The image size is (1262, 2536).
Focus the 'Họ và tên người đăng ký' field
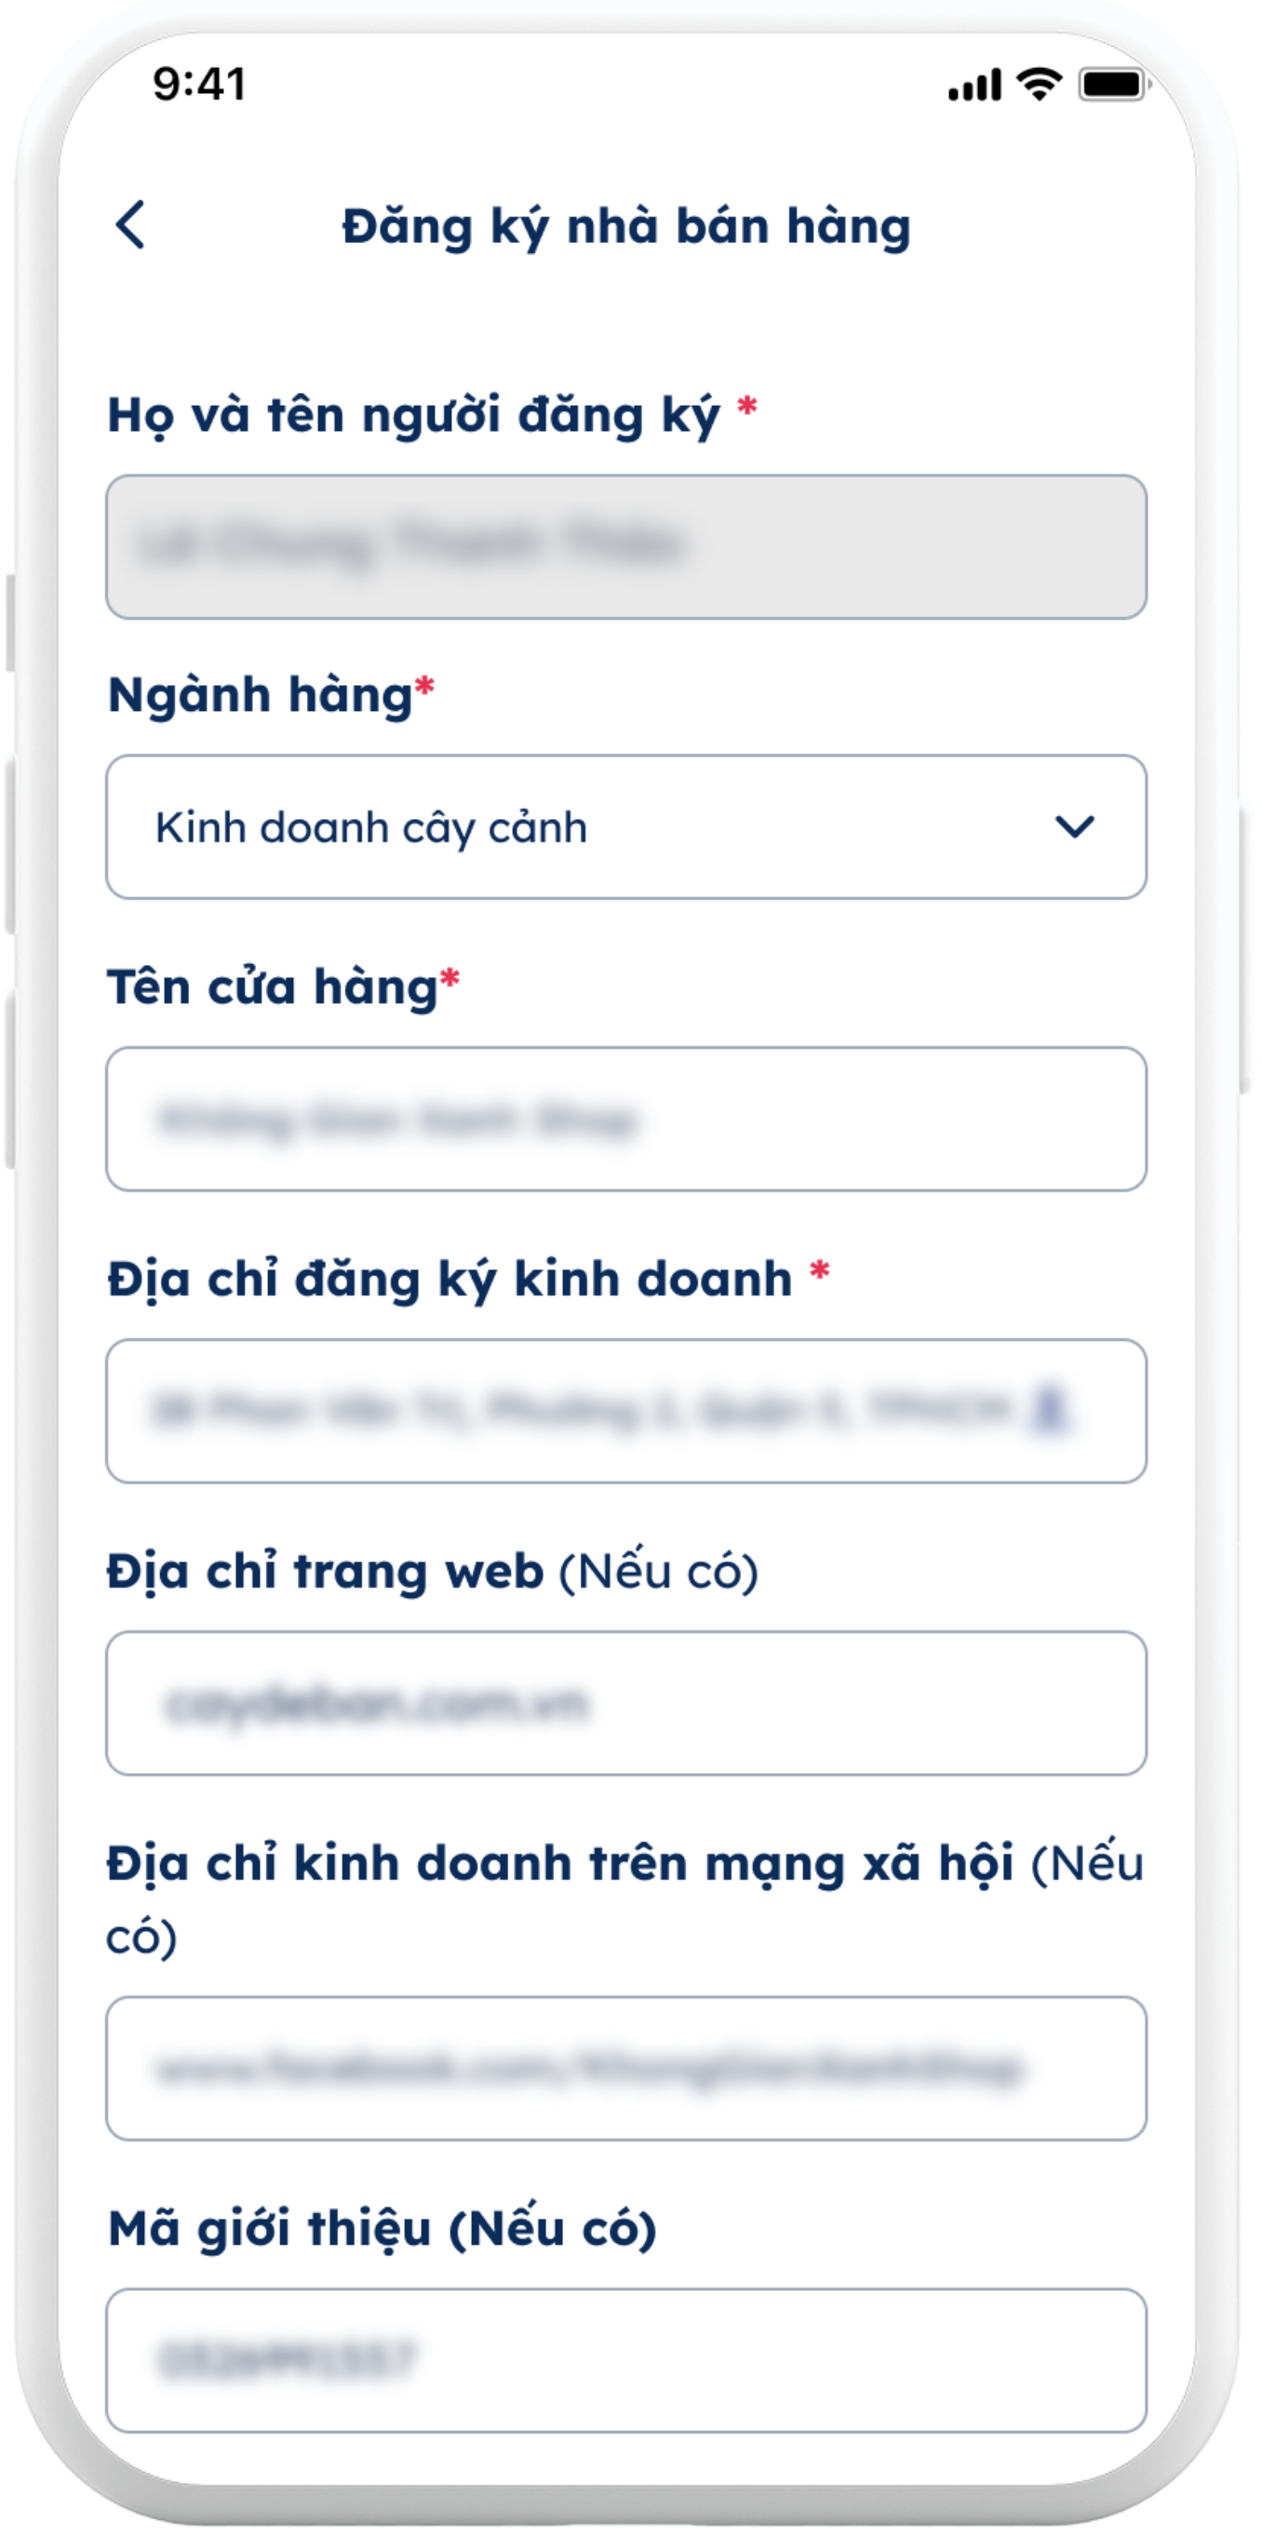[626, 547]
